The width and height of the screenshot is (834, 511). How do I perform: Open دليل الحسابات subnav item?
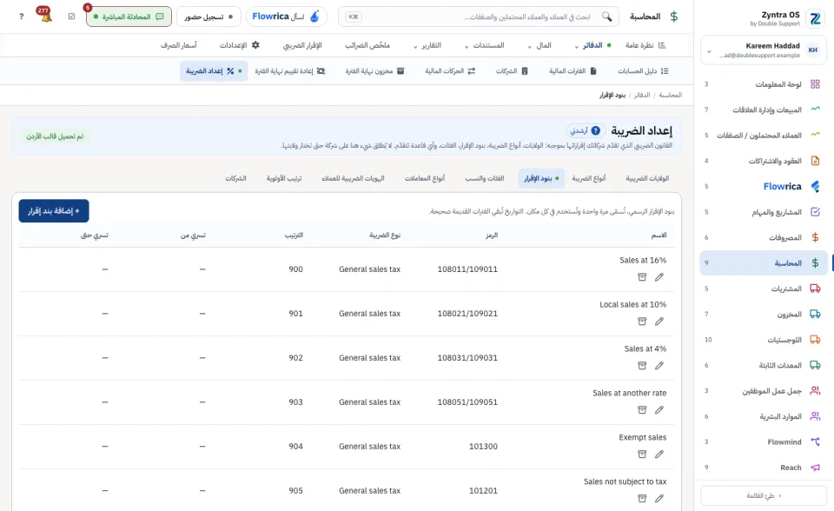click(643, 70)
